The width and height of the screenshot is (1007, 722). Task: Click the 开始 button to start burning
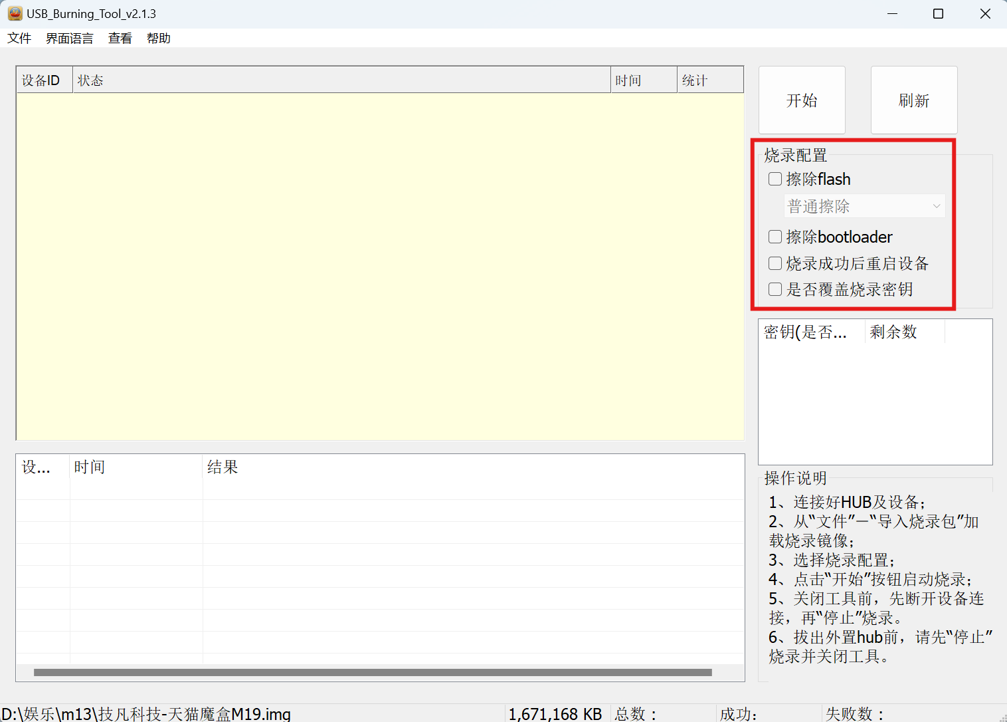[x=802, y=100]
